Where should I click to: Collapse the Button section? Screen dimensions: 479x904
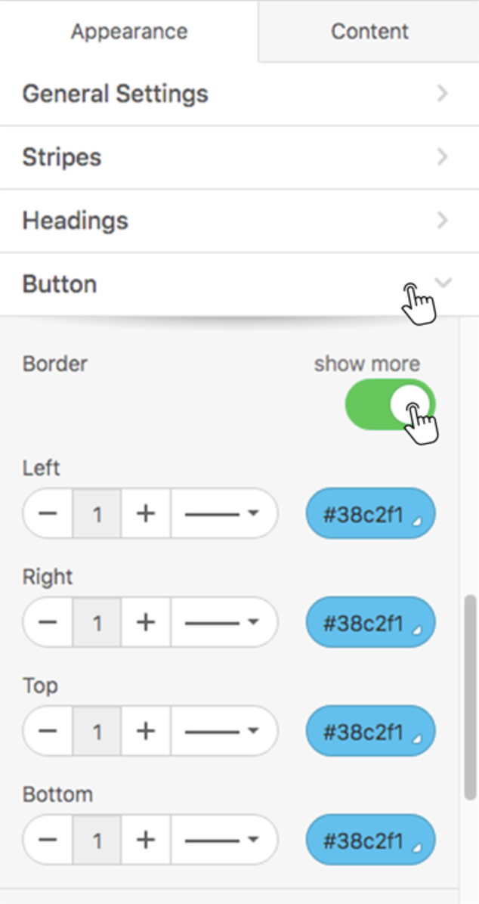coord(239,284)
